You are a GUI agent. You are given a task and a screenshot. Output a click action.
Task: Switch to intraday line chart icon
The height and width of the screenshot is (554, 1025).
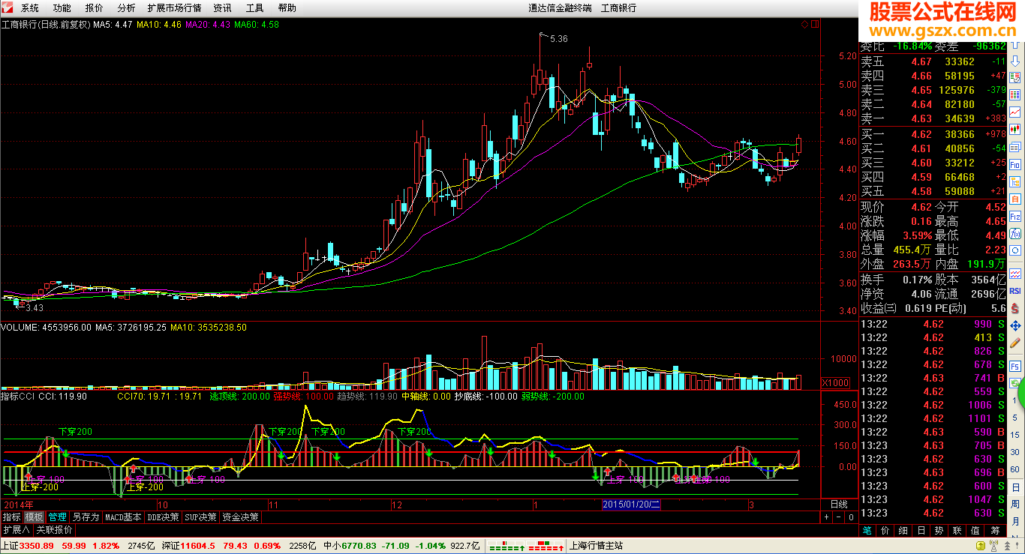1014,112
